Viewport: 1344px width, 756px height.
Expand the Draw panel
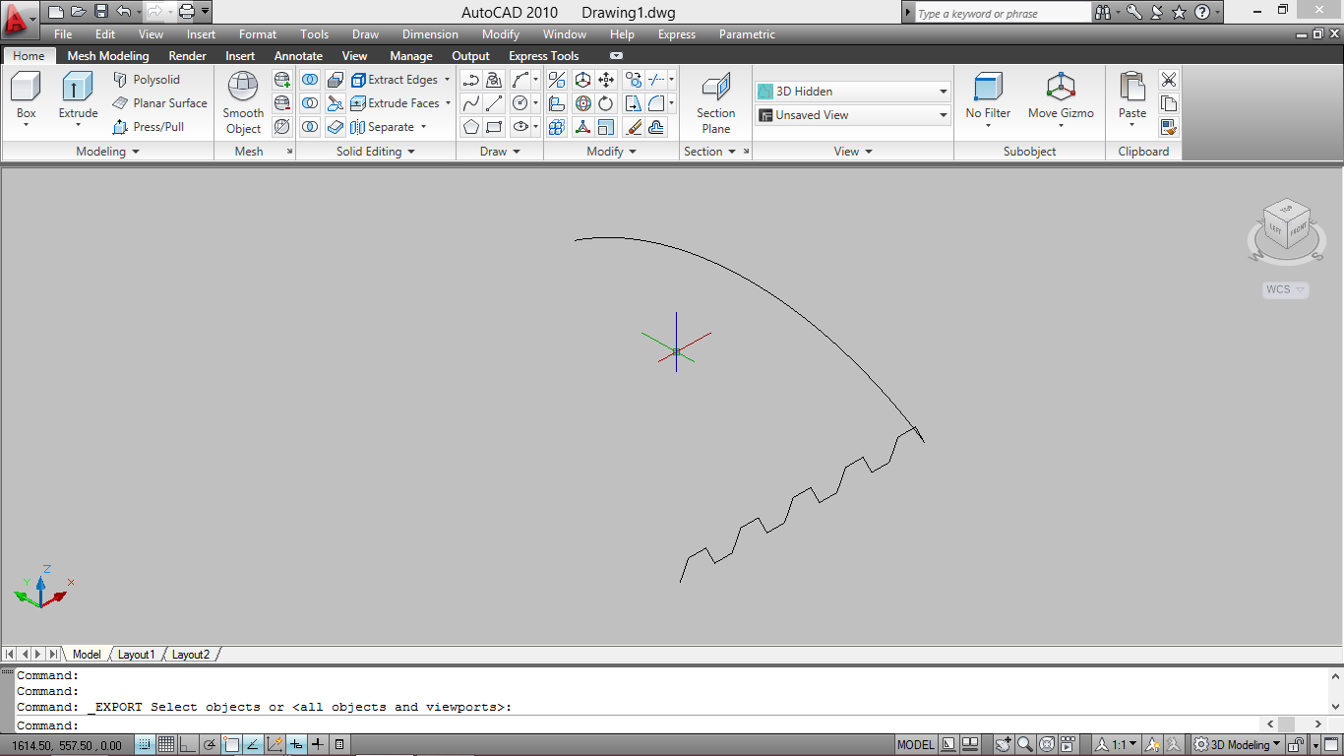point(500,152)
